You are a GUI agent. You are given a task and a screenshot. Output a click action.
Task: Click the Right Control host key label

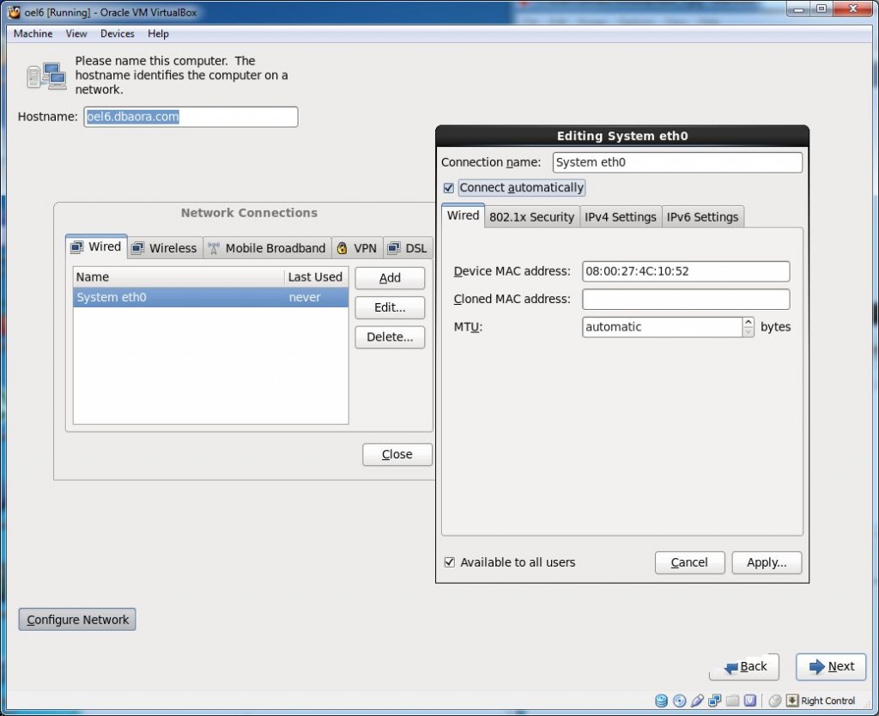pos(828,701)
